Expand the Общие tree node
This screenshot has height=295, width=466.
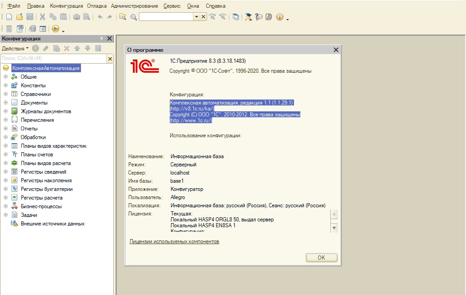coord(5,76)
